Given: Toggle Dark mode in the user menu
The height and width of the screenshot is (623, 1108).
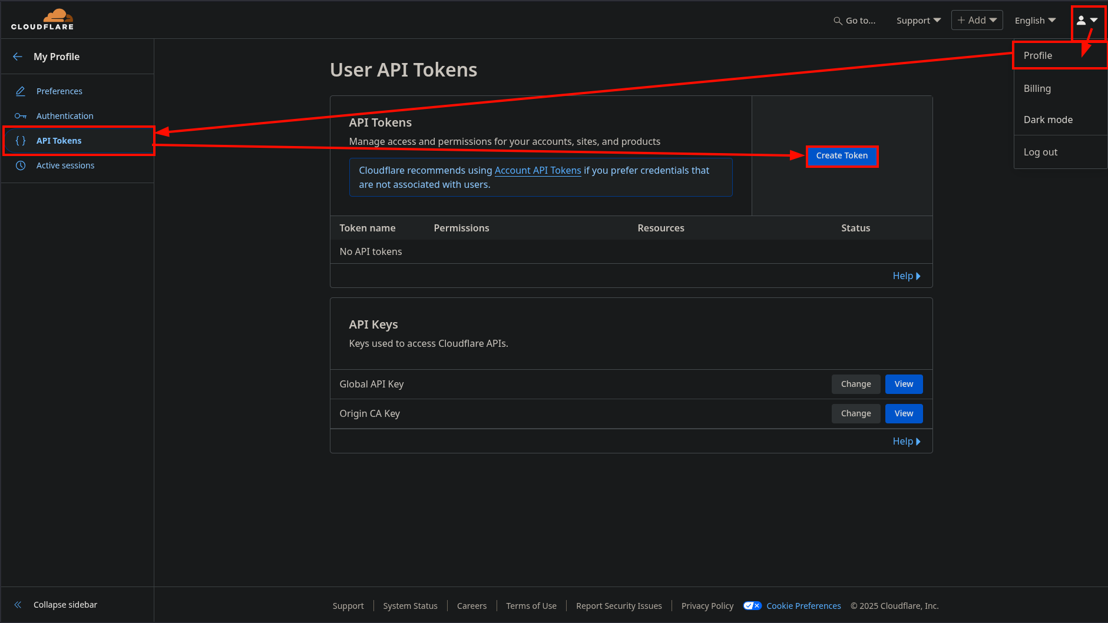Looking at the screenshot, I should tap(1048, 120).
